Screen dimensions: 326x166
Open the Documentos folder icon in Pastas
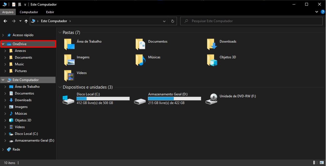point(141,44)
